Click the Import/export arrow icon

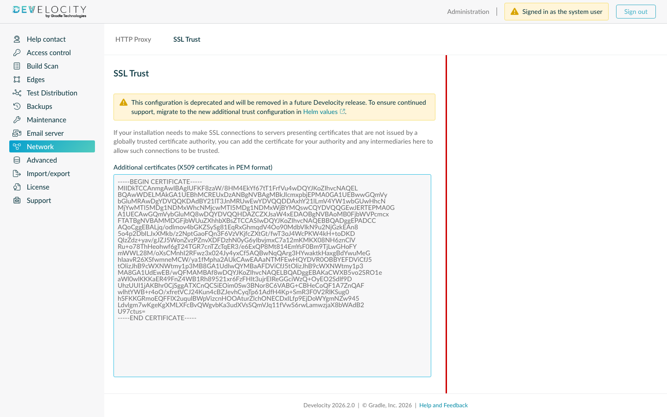(x=17, y=174)
